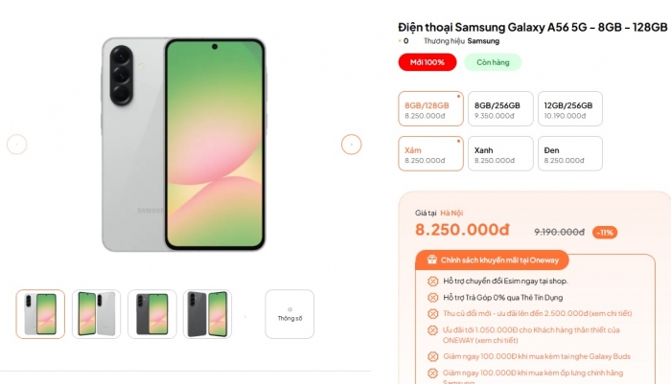Change the Hà Nội price location
This screenshot has height=384, width=671.
451,213
